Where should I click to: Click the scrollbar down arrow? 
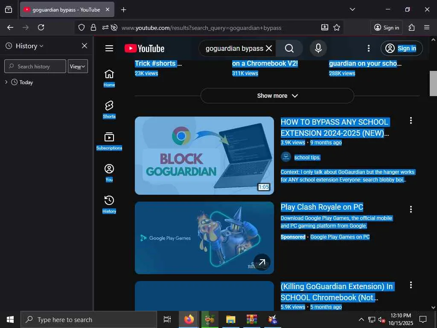pyautogui.click(x=433, y=307)
